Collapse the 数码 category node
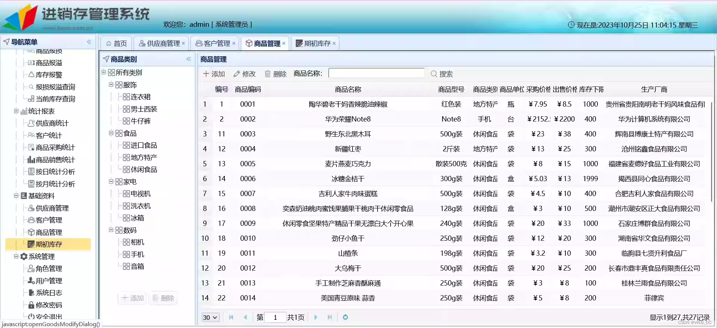This screenshot has height=328, width=717. [x=111, y=230]
